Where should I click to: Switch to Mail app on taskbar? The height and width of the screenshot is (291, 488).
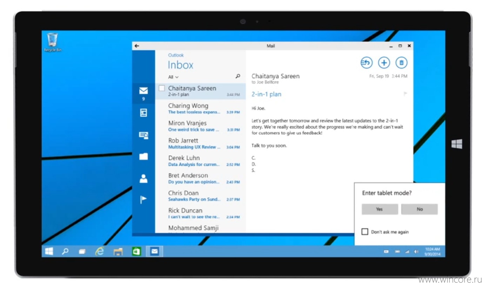click(x=154, y=251)
